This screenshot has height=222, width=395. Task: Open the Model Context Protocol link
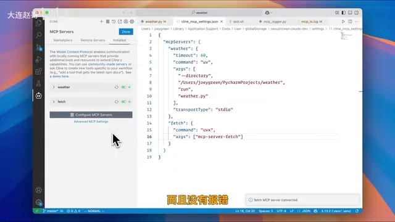click(74, 52)
